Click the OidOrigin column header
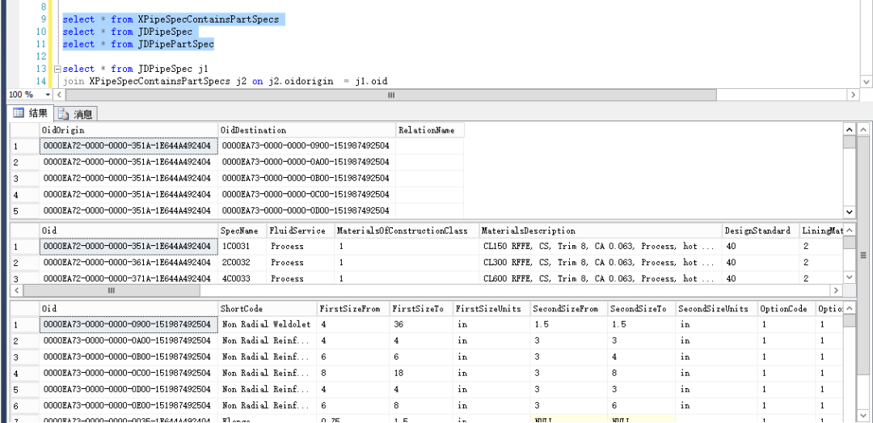 (129, 130)
